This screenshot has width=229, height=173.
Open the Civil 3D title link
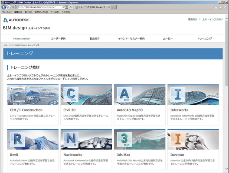pyautogui.click(x=69, y=110)
